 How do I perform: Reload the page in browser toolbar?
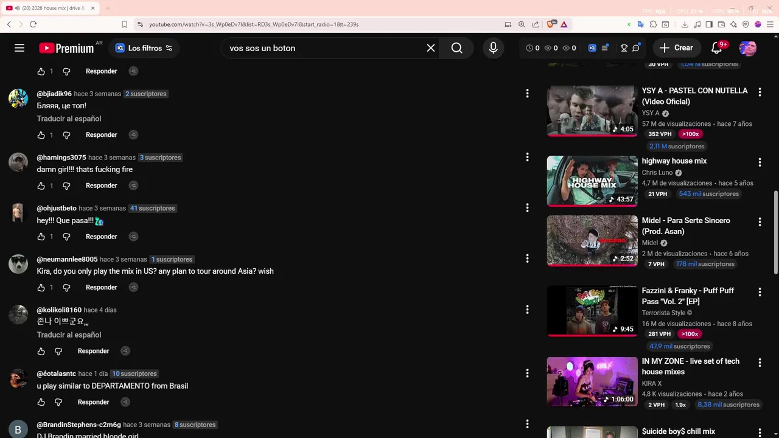[x=33, y=24]
